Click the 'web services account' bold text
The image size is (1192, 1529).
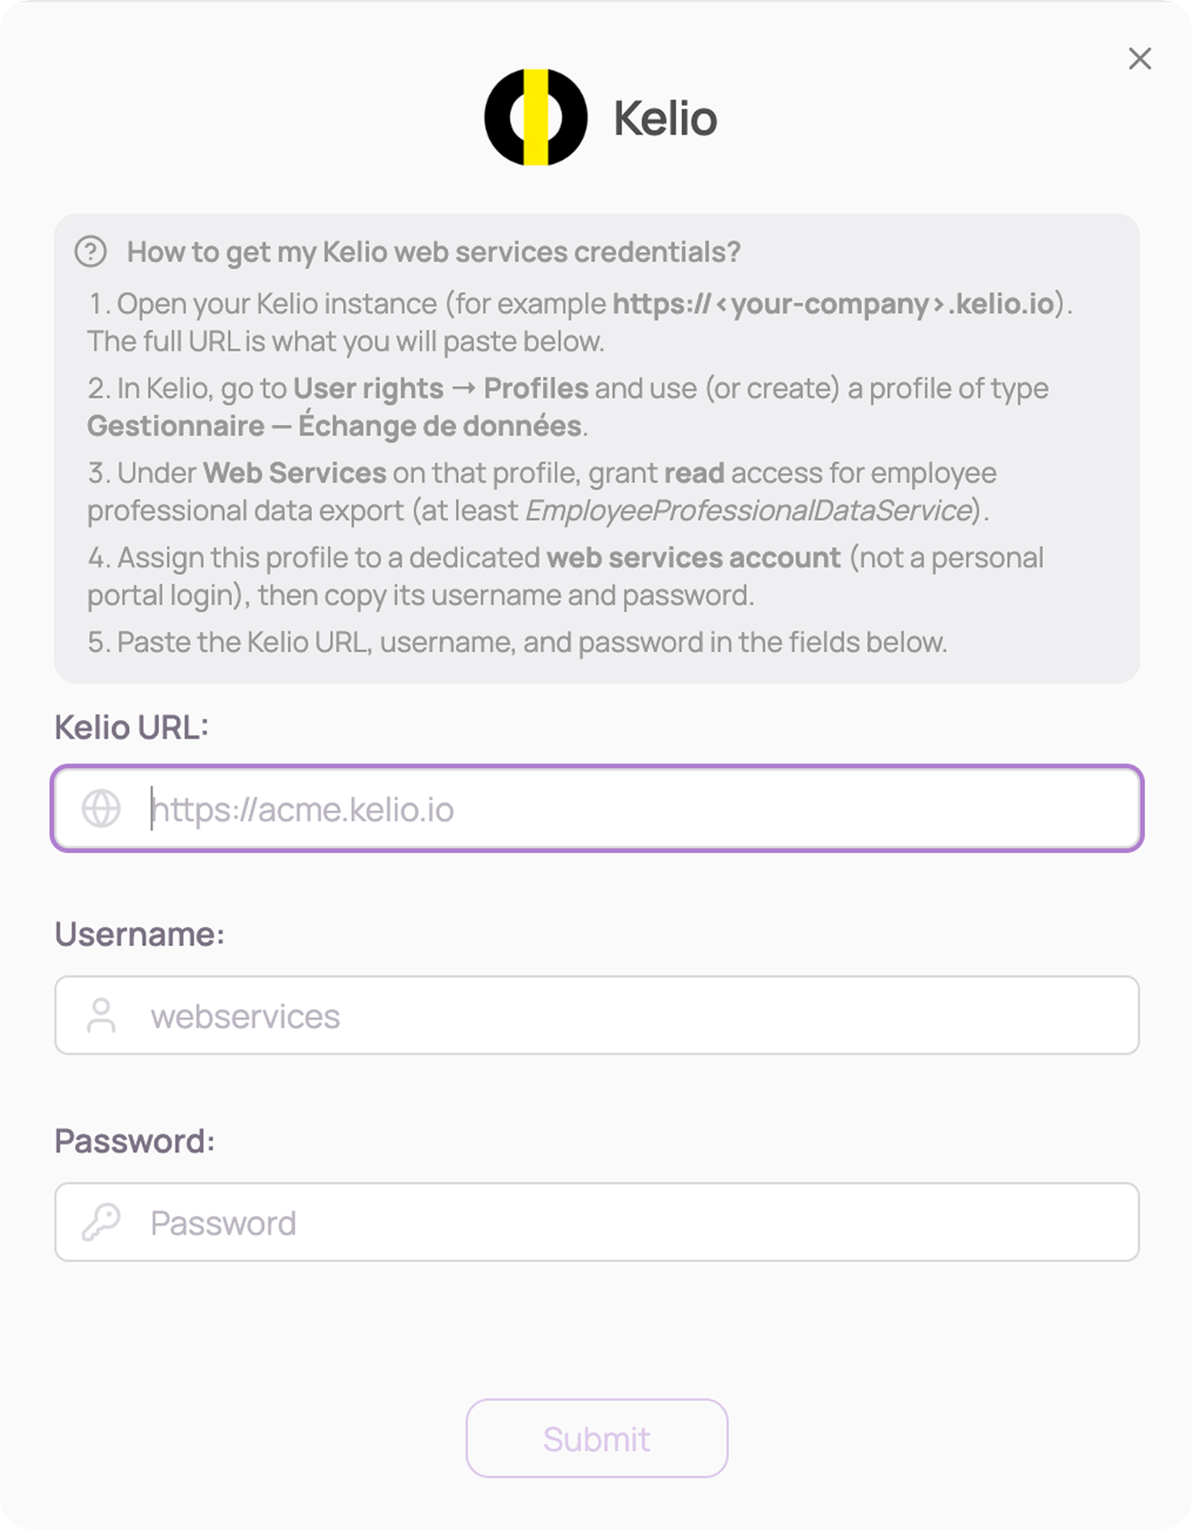pos(694,558)
